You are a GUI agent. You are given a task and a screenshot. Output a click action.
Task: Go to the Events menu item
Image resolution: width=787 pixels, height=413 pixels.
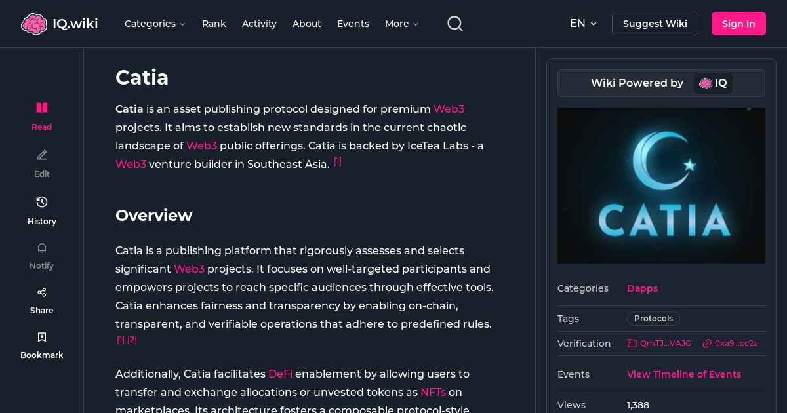point(353,24)
